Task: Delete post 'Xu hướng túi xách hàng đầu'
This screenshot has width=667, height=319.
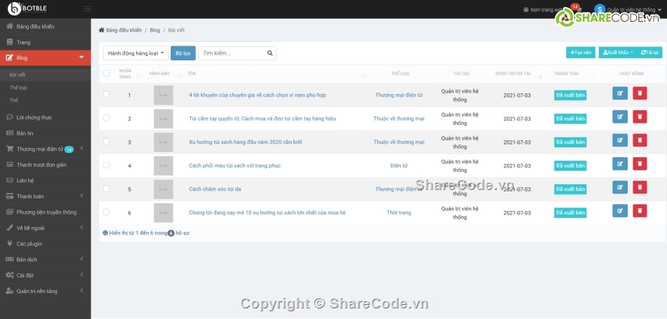Action: 640,140
